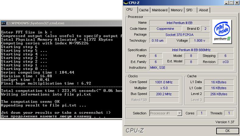Click the Multiplier value 'x 5.0'
Image resolution: width=240 pixels, height=136 pixels.
tap(164, 88)
